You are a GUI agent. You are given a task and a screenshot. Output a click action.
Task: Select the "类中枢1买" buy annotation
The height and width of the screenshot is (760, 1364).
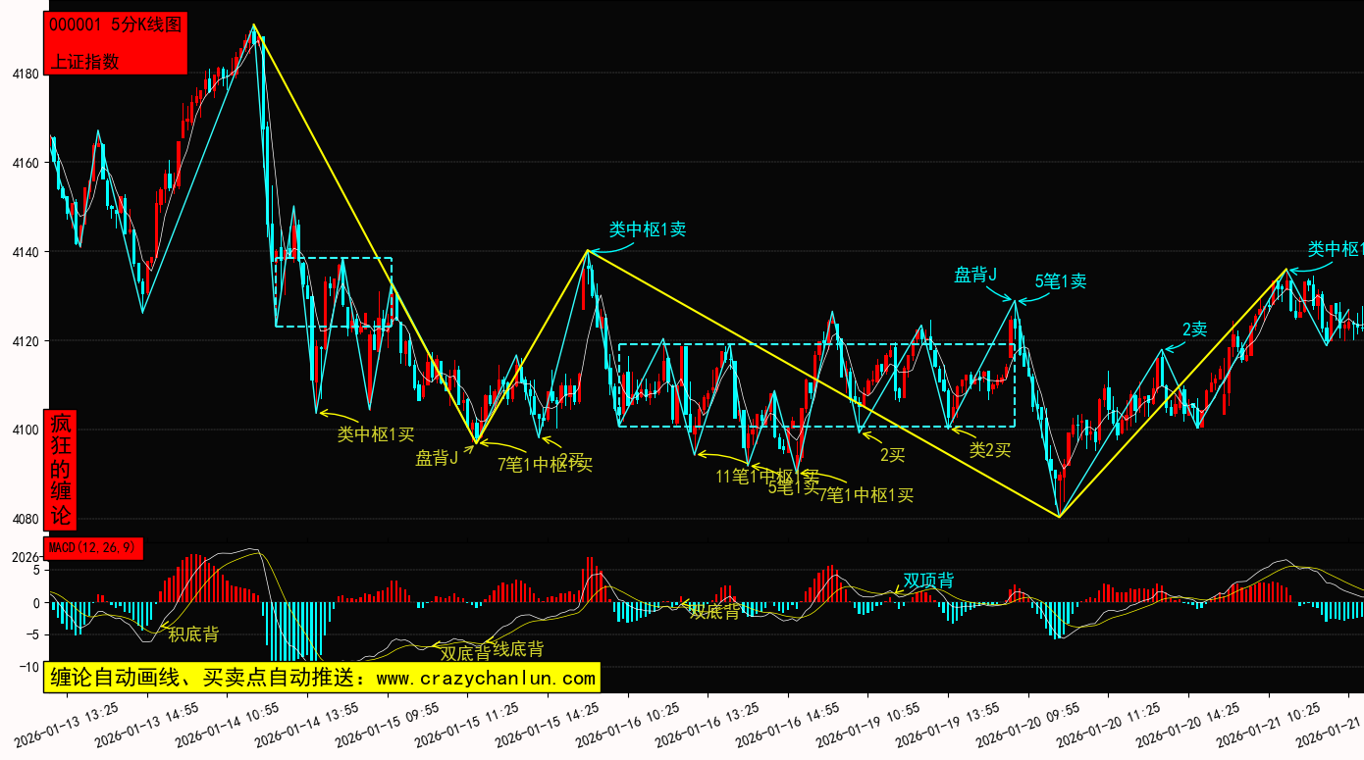(x=376, y=433)
